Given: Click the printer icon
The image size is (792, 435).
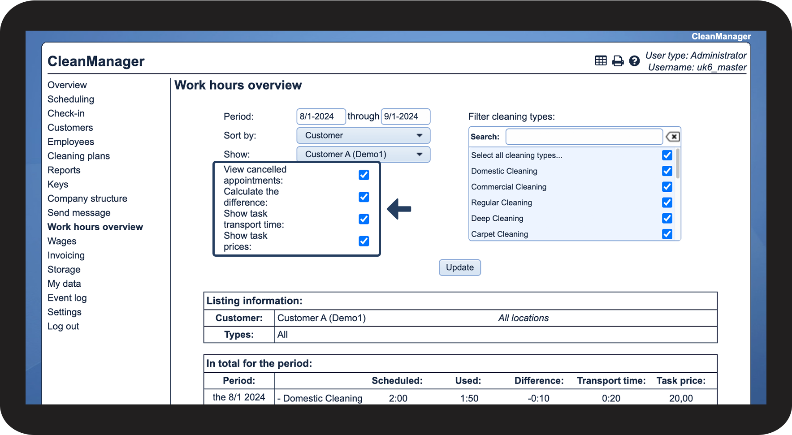Looking at the screenshot, I should [x=618, y=61].
